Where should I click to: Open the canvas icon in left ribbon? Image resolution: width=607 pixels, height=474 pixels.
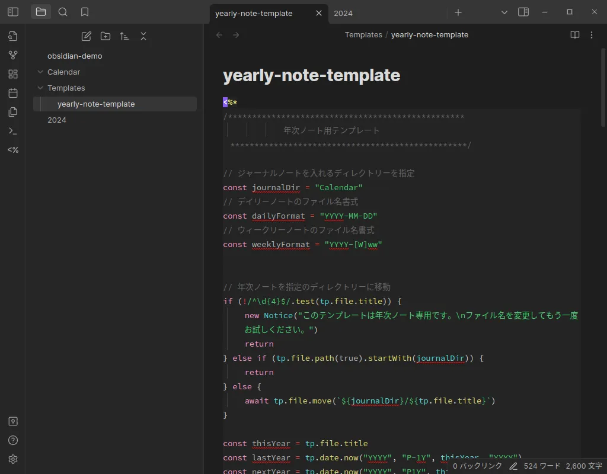tap(13, 74)
